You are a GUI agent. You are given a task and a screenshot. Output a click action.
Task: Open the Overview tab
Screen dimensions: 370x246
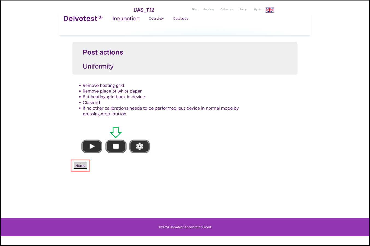pos(156,19)
